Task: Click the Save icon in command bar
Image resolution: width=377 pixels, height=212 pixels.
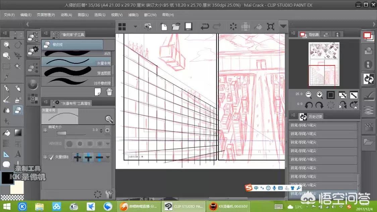Action: point(188,26)
